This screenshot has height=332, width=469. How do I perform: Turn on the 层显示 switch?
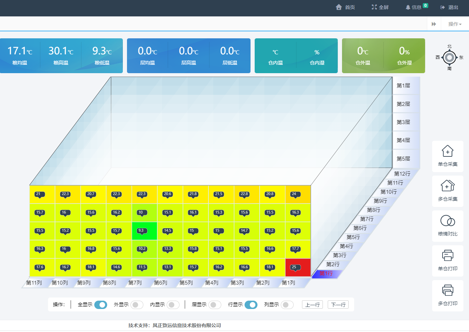[215, 305]
